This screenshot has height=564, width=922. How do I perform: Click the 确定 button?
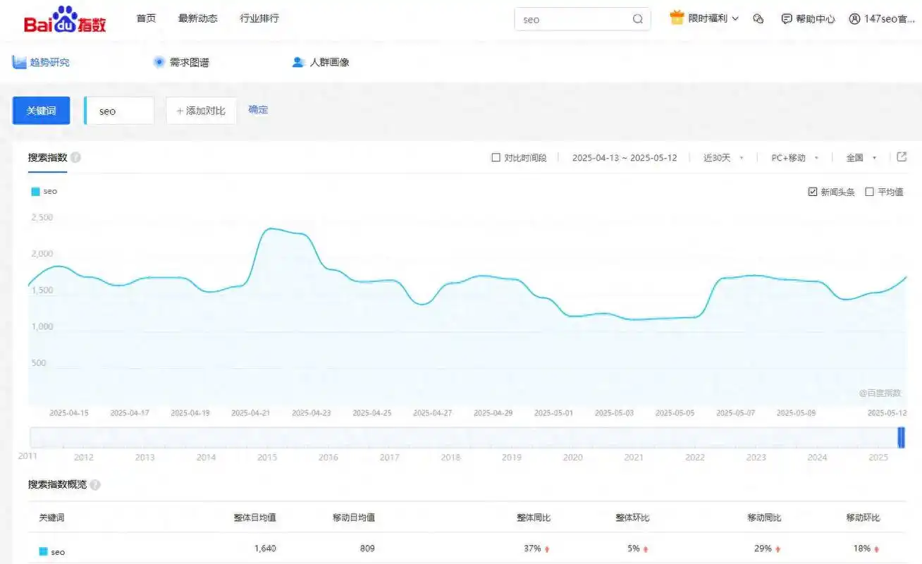[x=257, y=109]
